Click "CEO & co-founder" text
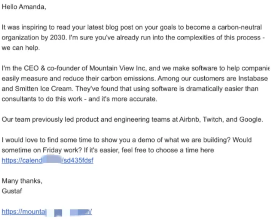Image resolution: width=274 pixels, height=220 pixels. (x=52, y=68)
